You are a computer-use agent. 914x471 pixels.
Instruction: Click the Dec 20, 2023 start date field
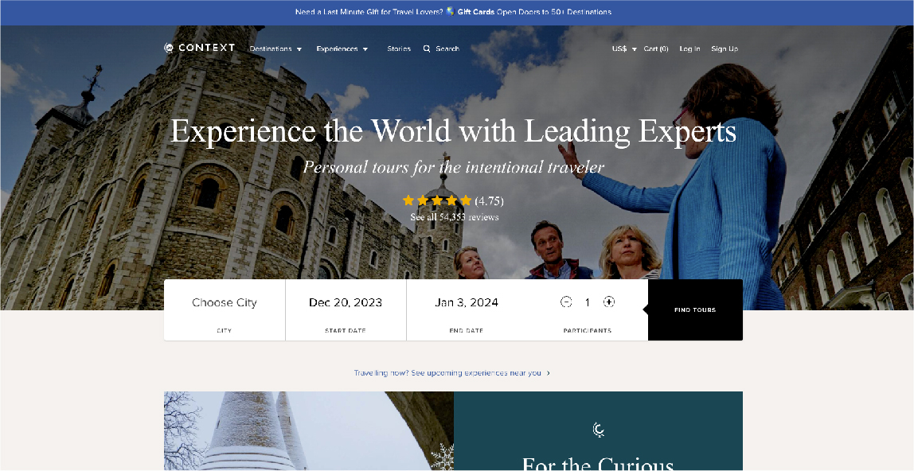346,302
